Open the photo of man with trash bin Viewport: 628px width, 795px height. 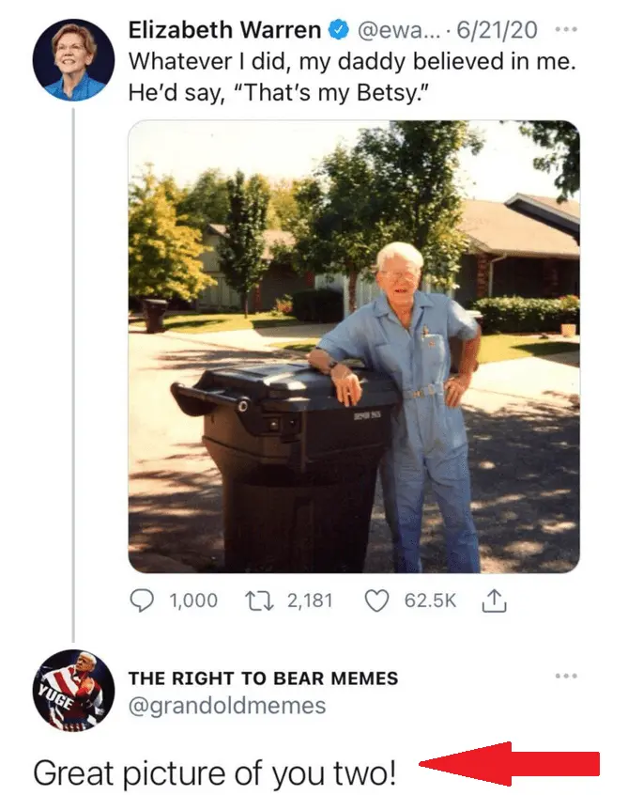tap(353, 346)
